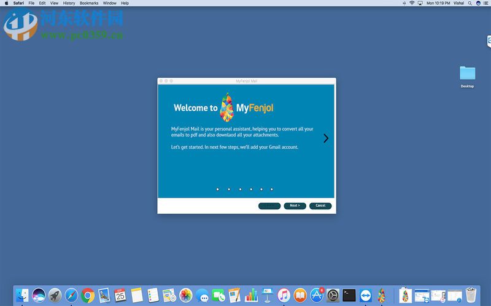
Task: Open Google Chrome from the Dock
Action: (88, 295)
